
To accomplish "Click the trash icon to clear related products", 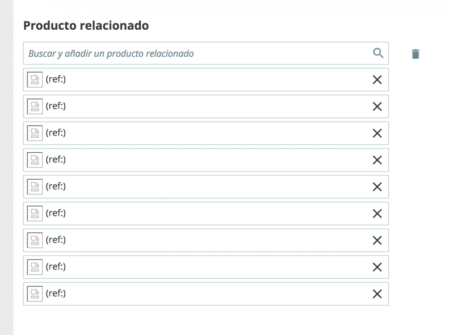I will coord(415,53).
